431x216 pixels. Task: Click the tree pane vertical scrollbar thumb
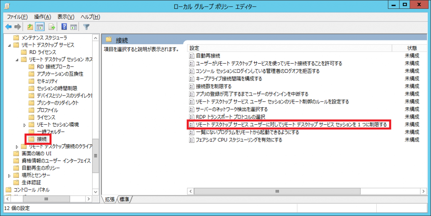pyautogui.click(x=96, y=156)
